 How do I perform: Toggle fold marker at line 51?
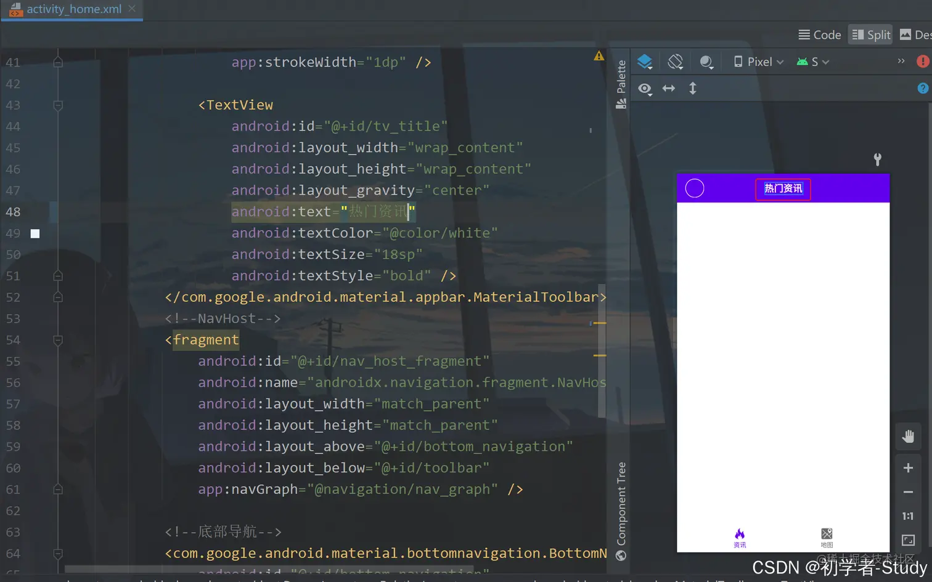click(x=58, y=276)
